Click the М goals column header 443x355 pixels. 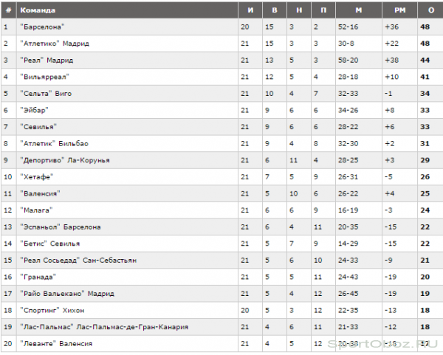359,10
